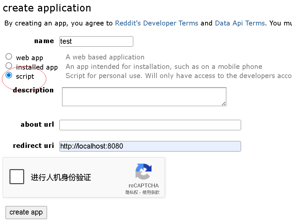Click the description text area

point(144,96)
